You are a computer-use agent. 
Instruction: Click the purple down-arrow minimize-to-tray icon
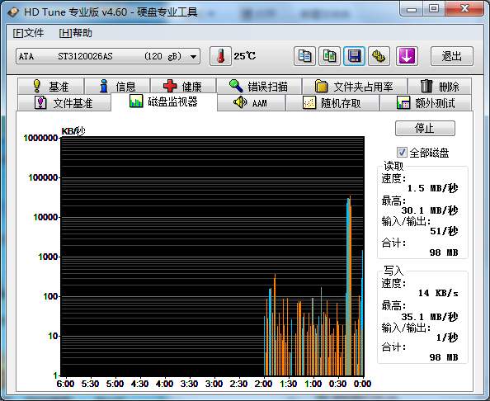pos(407,56)
